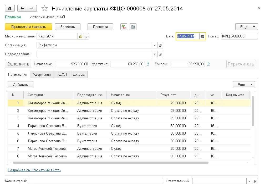Select row 1 Колмогоров Михаил Оклад
The image size is (265, 188).
point(129,103)
